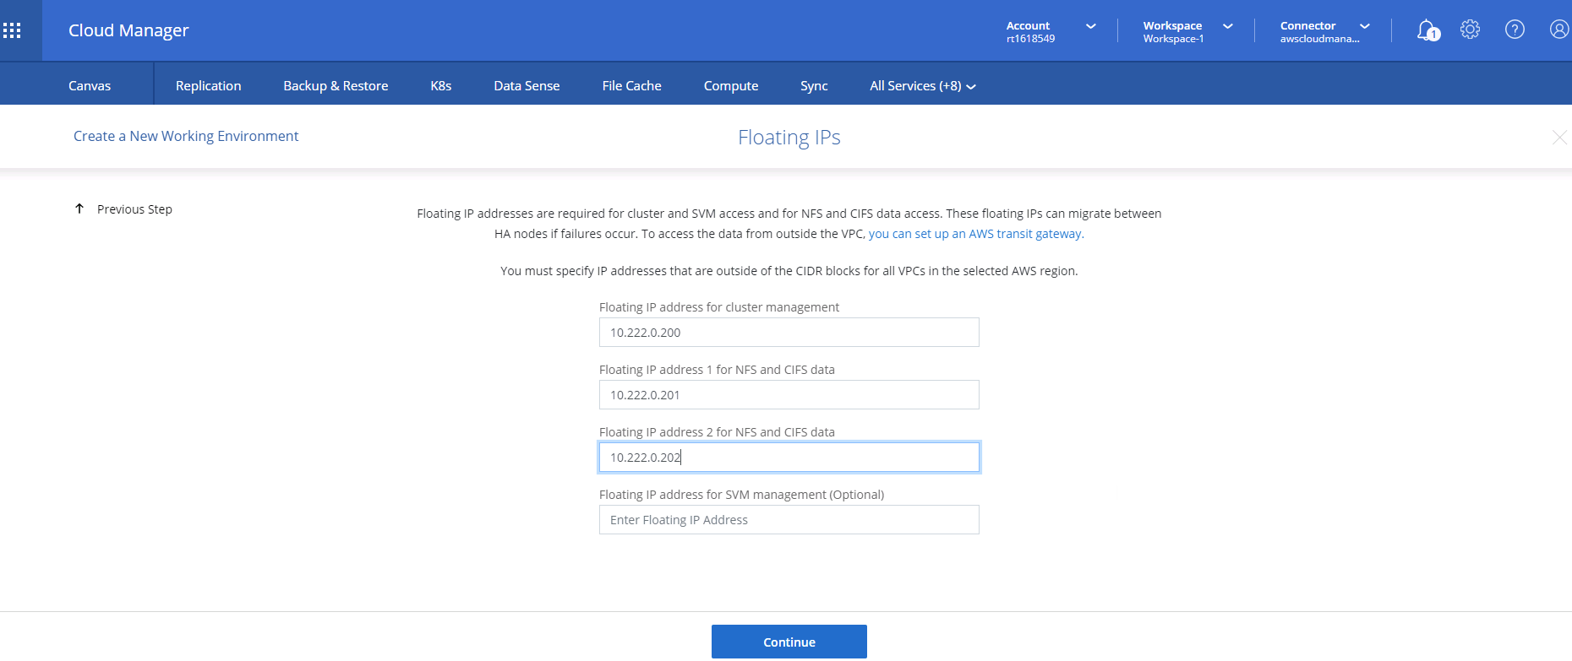Click the 'Floating IP address 1 for NFS and CIFS data' label
This screenshot has height=661, width=1572.
coord(717,370)
